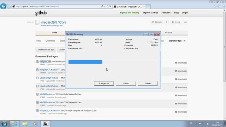Image resolution: width=226 pixels, height=127 pixels.
Task: Click the mingw64_4.4.6.exe download link
Action: point(49,70)
